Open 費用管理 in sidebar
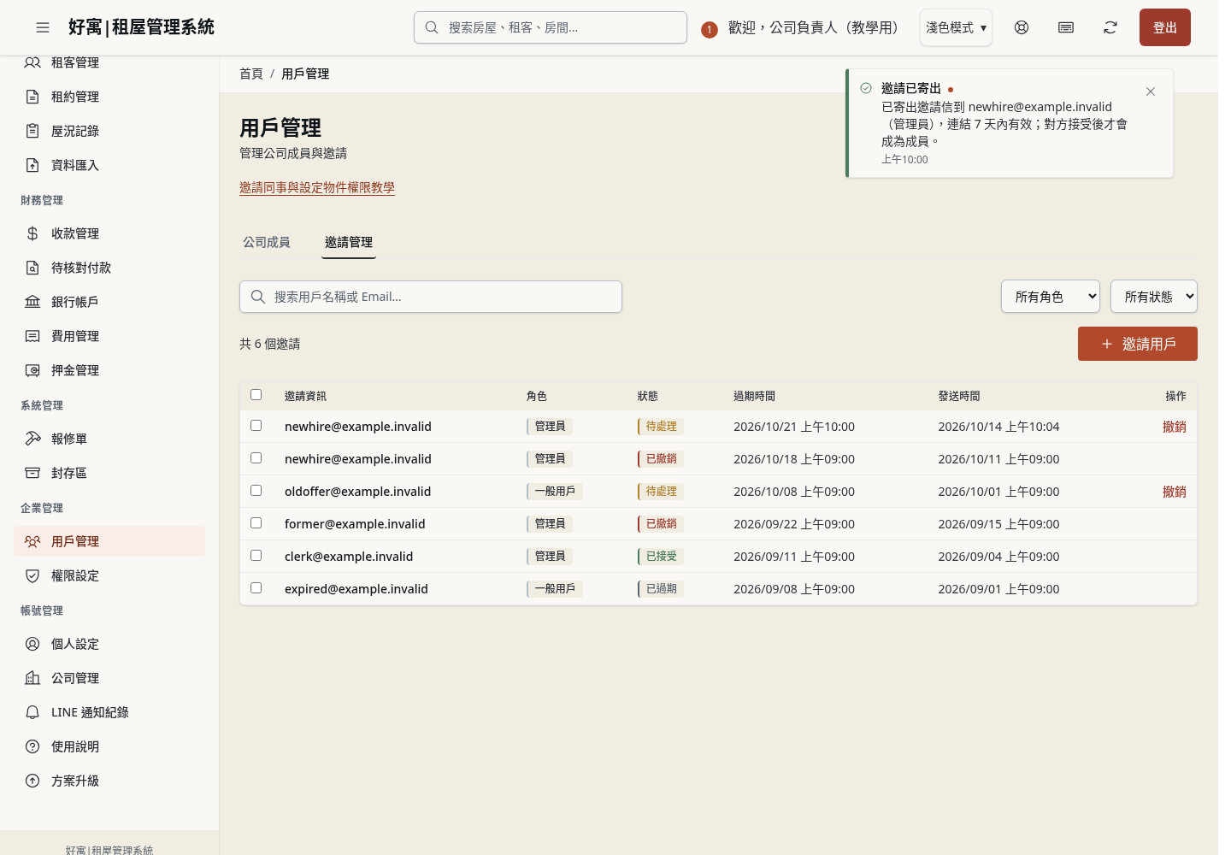Screen dimensions: 1231x855 coord(109,336)
